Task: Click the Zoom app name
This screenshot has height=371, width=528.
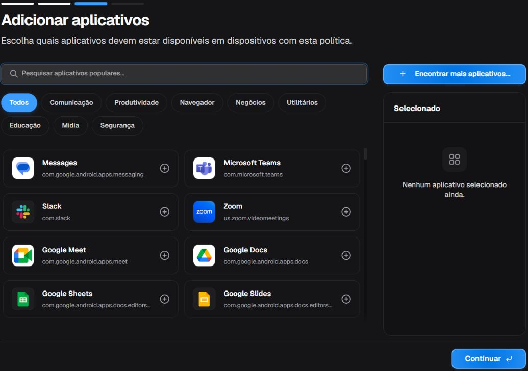Action: [x=233, y=206]
